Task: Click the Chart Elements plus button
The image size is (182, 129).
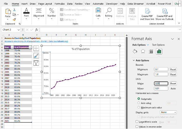Action: click(36, 48)
